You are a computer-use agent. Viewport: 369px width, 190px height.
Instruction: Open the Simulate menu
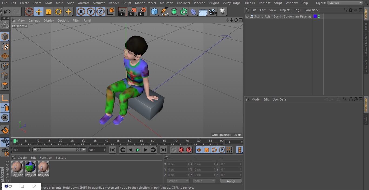pos(99,3)
